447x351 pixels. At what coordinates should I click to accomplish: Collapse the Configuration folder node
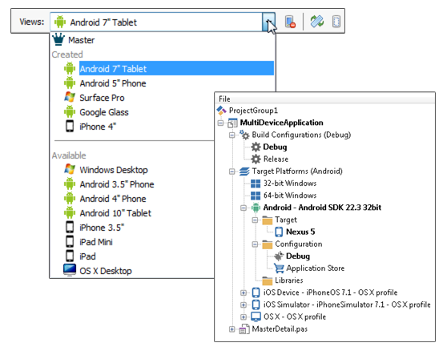click(x=256, y=244)
